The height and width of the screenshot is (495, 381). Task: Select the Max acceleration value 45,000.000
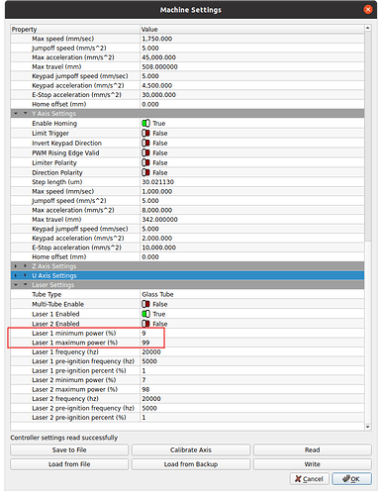coord(158,57)
